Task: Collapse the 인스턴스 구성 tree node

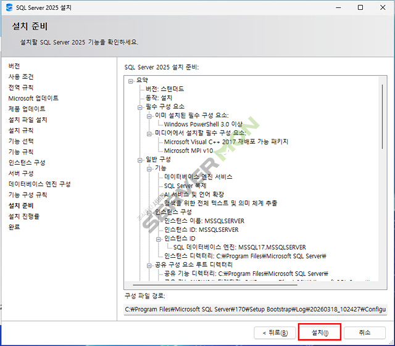Action: point(149,213)
